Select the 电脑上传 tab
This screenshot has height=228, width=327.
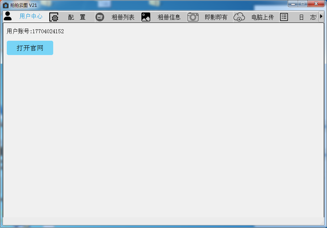(262, 17)
